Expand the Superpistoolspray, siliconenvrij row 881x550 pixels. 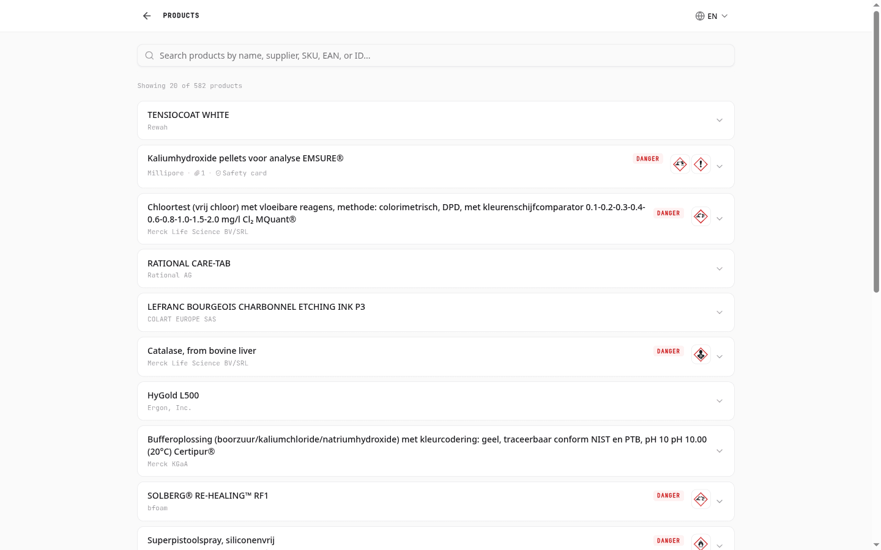[719, 546]
